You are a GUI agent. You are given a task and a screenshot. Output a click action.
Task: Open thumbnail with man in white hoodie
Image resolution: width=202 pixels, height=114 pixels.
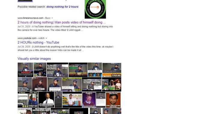pyautogui.click(x=112, y=84)
